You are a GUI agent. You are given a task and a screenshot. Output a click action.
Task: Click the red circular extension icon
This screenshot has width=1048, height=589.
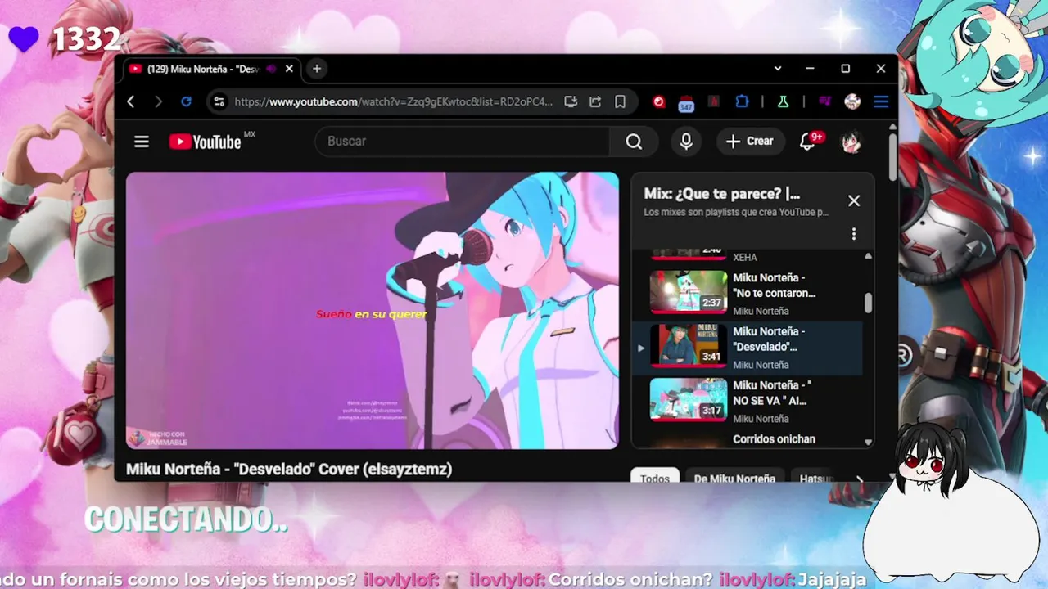[658, 101]
